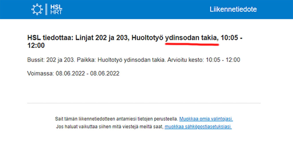Click the HSL HRT logo text

coord(56,9)
